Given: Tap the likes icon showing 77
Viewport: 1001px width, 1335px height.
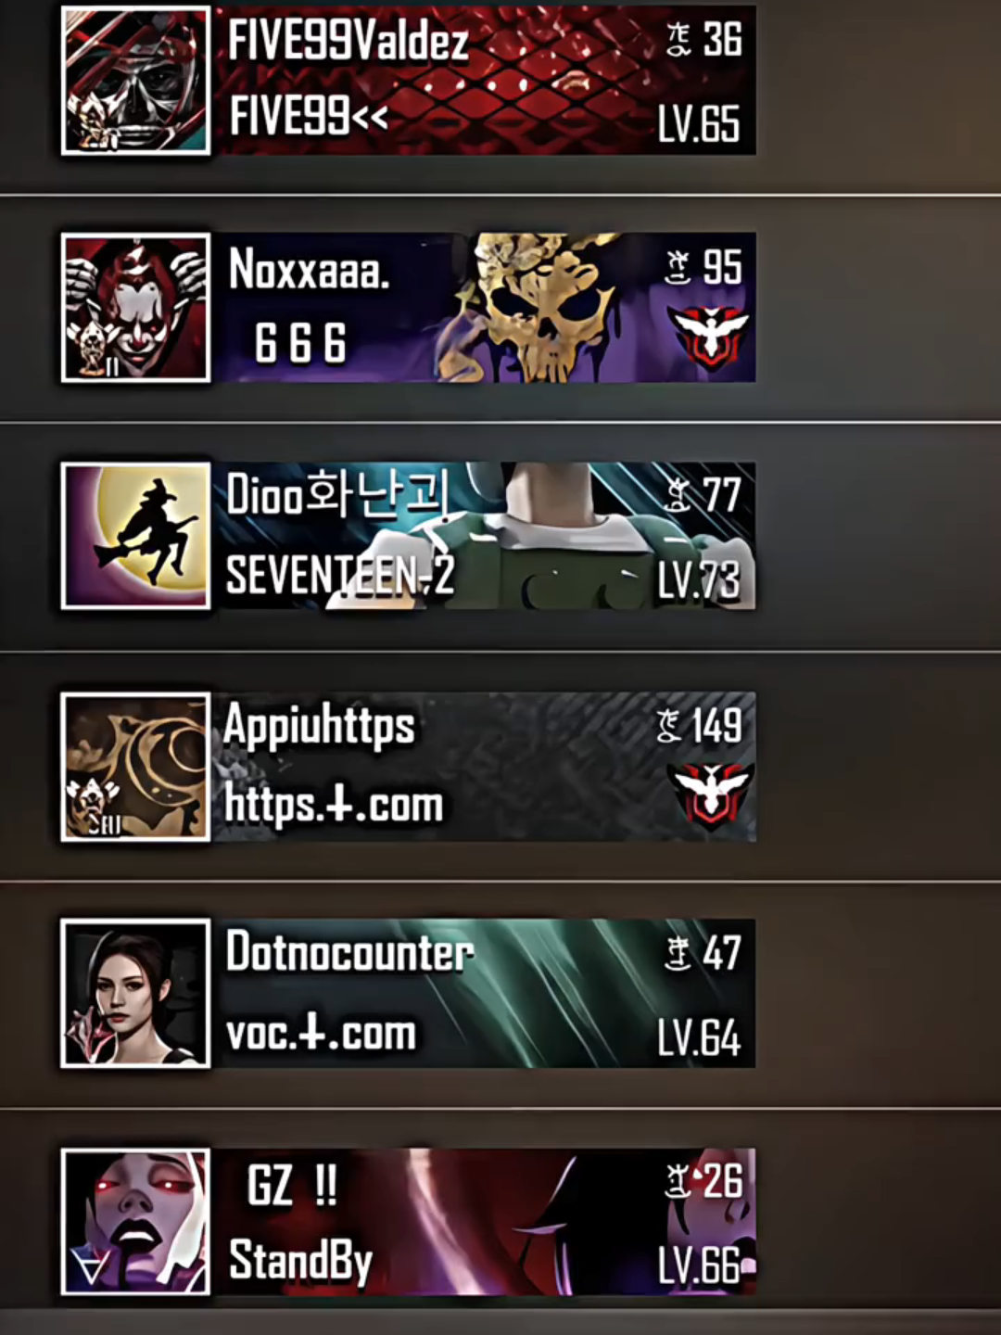Looking at the screenshot, I should pyautogui.click(x=678, y=495).
